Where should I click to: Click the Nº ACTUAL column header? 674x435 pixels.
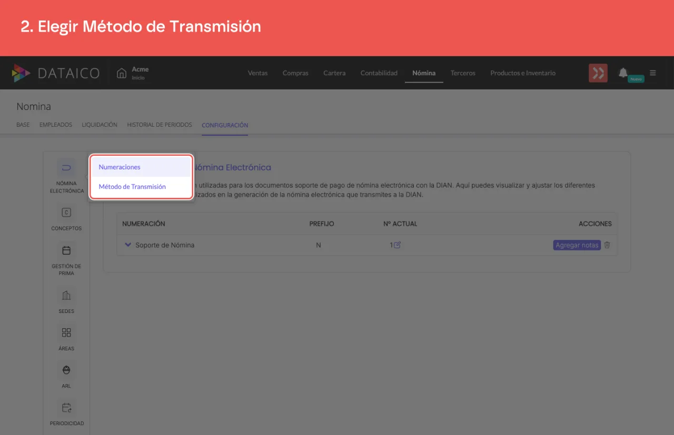coord(400,224)
